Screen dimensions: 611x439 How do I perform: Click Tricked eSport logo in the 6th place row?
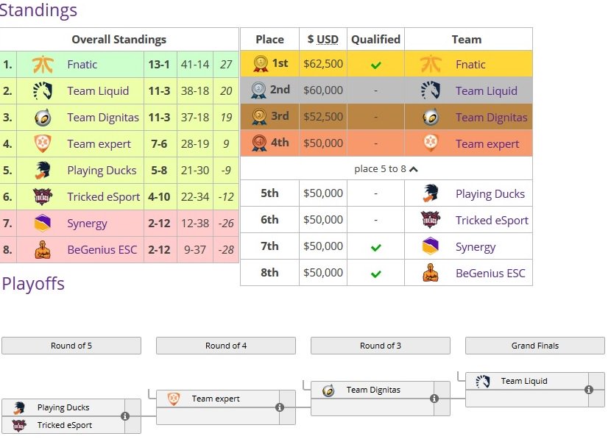coord(431,220)
